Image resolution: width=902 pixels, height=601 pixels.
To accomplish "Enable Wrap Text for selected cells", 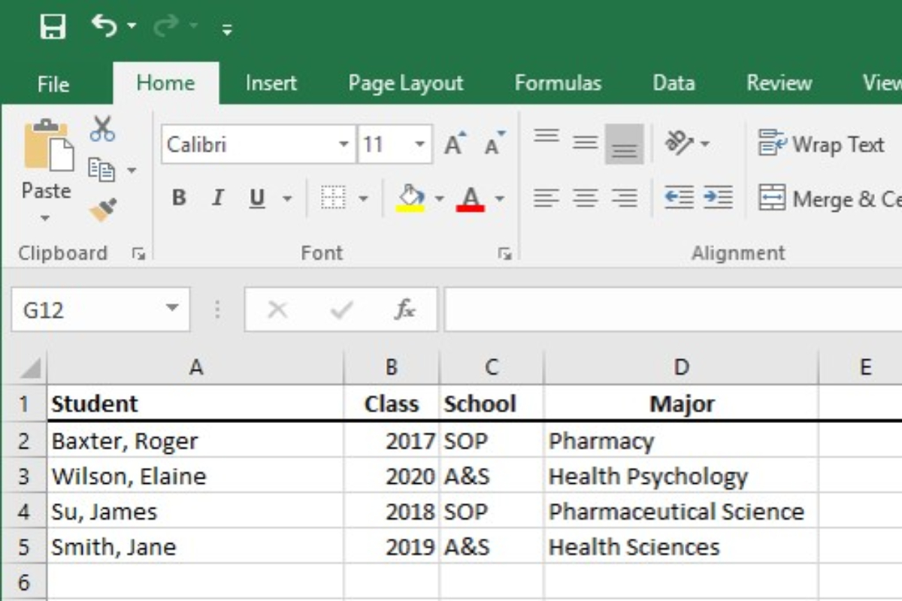I will click(821, 144).
